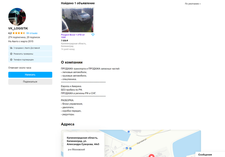
Task: Click the БЕЗ пробега по РФ line
Action: pos(72,90)
